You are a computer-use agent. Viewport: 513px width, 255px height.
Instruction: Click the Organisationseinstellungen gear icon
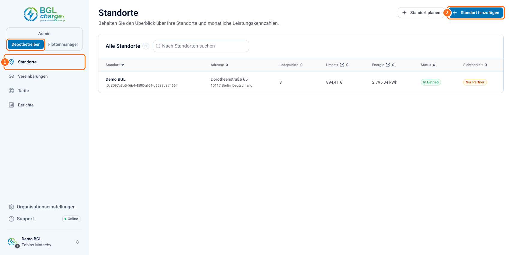11,207
